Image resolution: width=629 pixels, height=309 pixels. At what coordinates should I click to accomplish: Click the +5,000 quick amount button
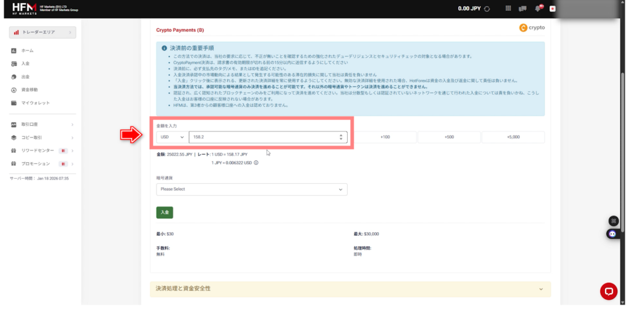point(513,137)
